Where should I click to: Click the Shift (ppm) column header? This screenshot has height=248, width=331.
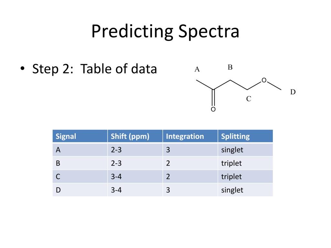[135, 136]
